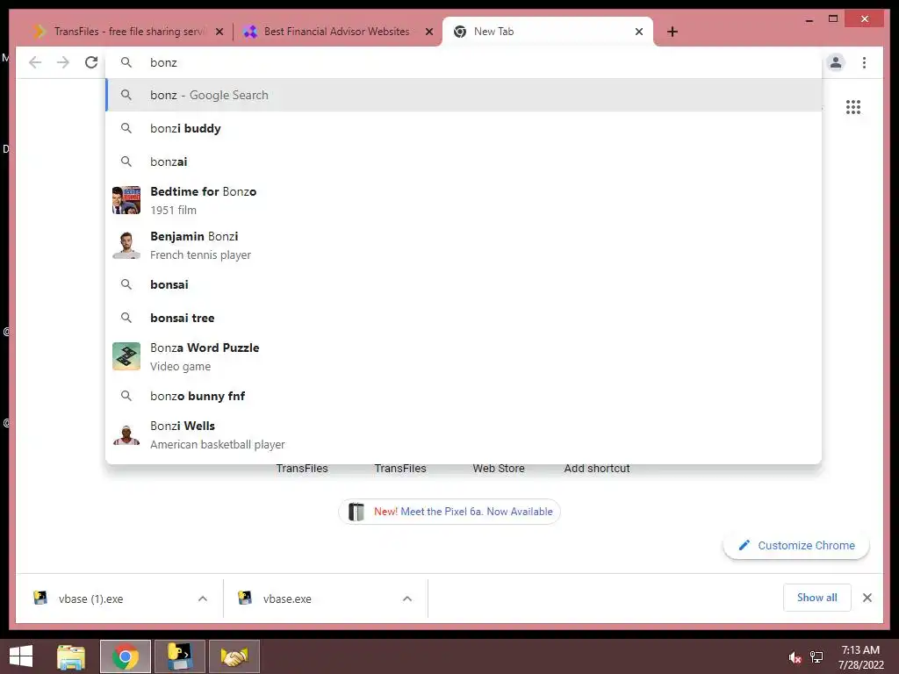Click the Python app taskbar icon
Screen dimensions: 899x674
[179, 656]
